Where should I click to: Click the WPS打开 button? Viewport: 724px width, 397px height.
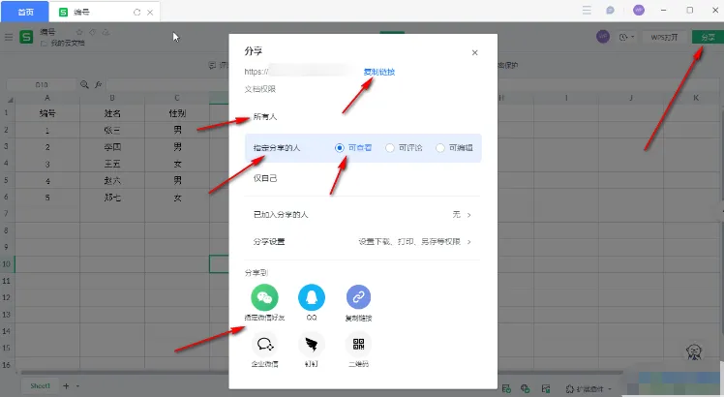[664, 37]
